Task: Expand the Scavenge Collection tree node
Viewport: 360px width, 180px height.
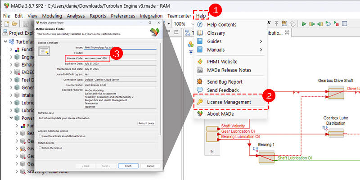Action: click(17, 171)
